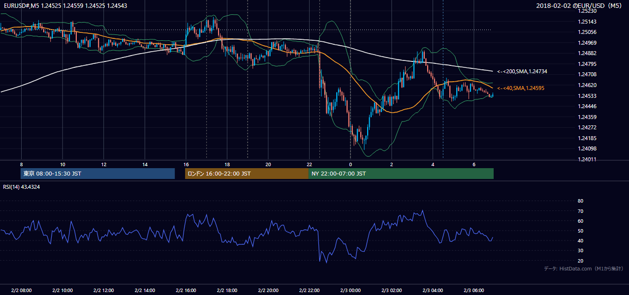Click the bottom time label 2/3 02:00
Viewport: 629px width, 295px height.
click(392, 291)
